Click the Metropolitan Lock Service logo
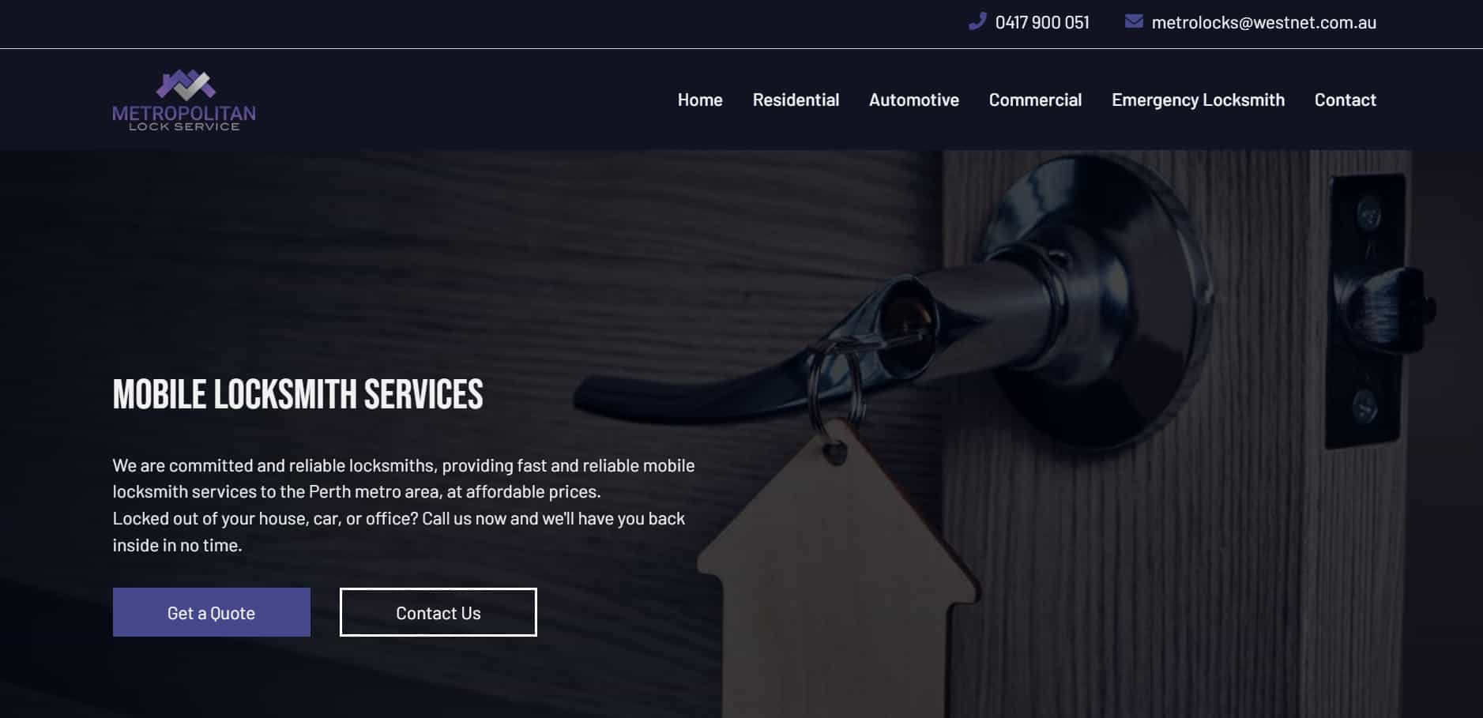 [184, 100]
